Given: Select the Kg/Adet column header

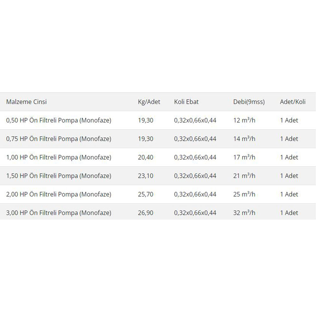Looking at the screenshot, I should [x=149, y=102].
